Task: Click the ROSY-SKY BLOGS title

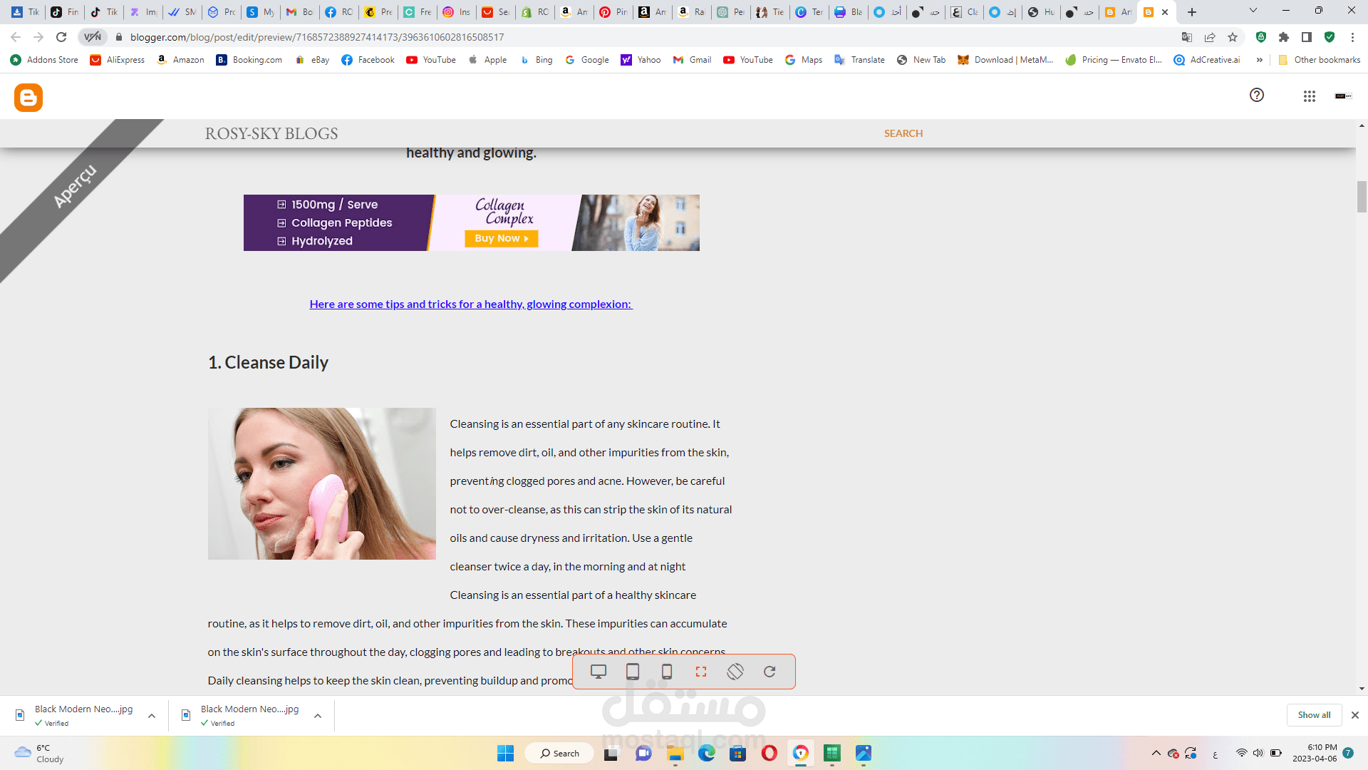Action: point(271,133)
